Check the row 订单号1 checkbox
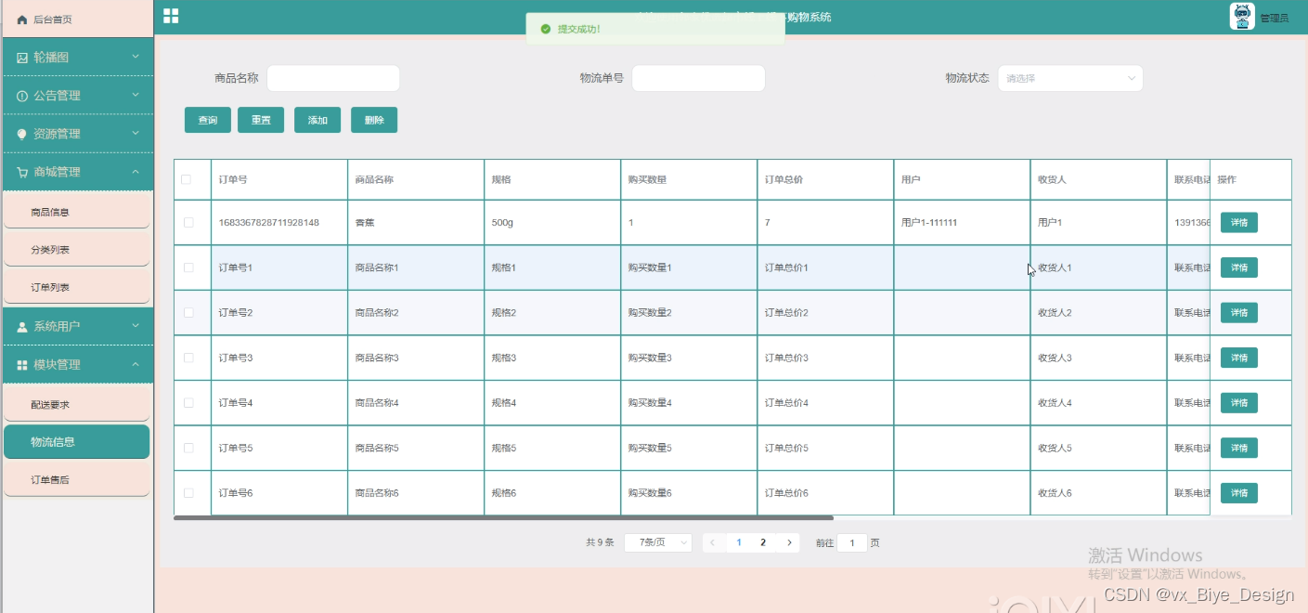 click(189, 267)
